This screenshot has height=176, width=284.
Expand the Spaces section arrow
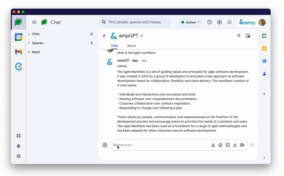pyautogui.click(x=29, y=43)
